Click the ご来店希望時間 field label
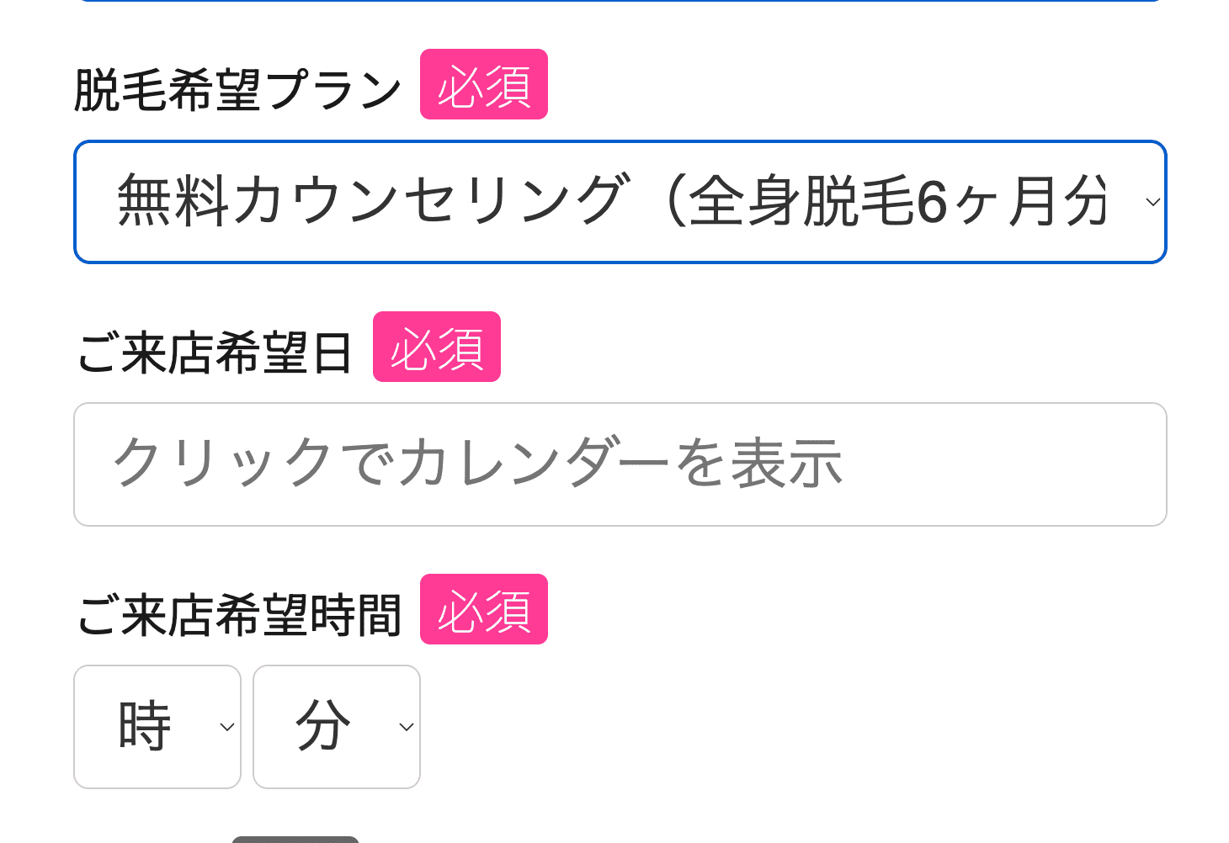The image size is (1229, 843). [238, 615]
